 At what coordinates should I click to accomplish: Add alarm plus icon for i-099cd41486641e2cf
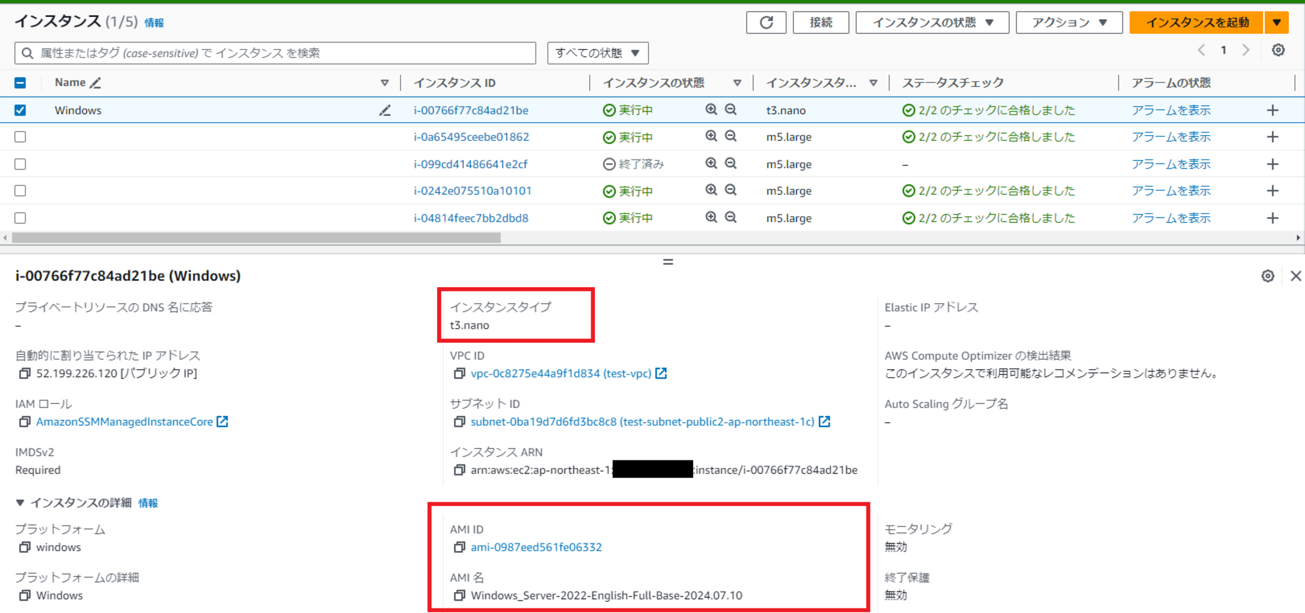[1272, 164]
